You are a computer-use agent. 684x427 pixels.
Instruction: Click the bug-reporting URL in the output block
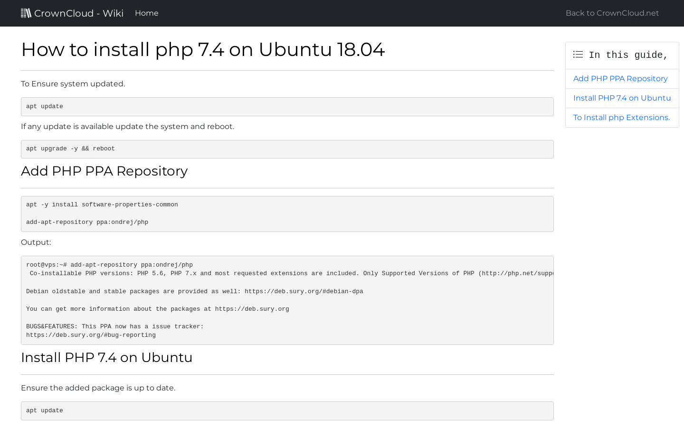click(x=91, y=335)
